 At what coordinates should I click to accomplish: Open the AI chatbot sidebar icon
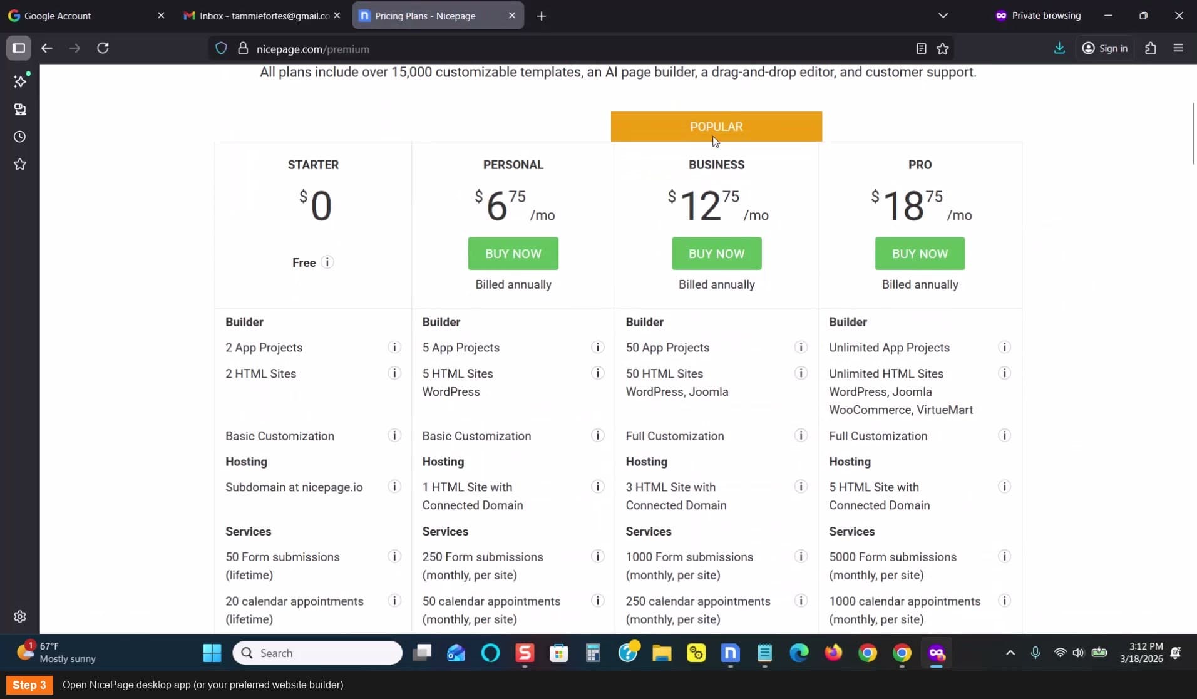tap(20, 81)
